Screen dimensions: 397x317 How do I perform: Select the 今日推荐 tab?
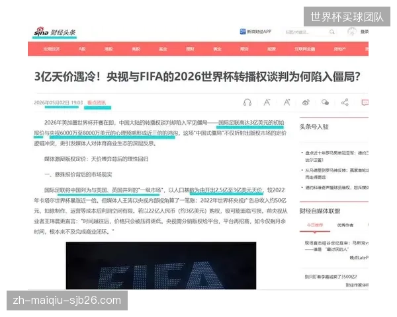[315, 225]
